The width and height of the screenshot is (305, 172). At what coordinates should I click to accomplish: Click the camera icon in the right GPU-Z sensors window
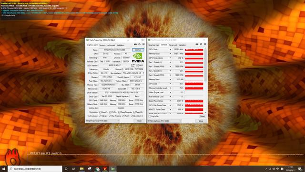[x=197, y=44]
